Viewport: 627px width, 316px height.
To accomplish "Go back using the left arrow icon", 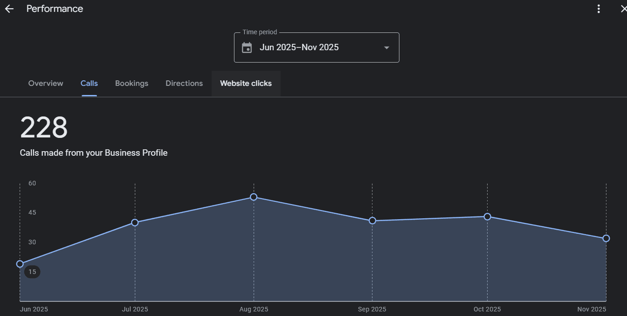I will pyautogui.click(x=9, y=9).
